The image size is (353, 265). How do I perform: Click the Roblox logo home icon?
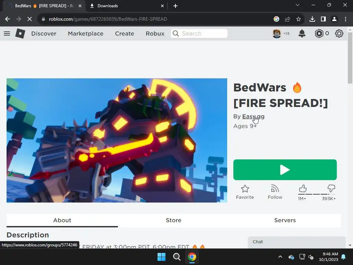(20, 33)
